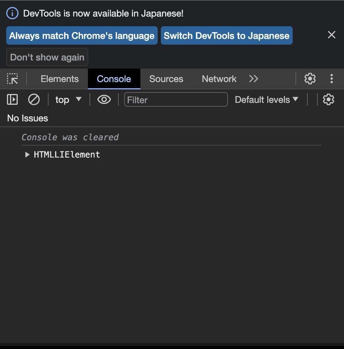Open the Default levels dropdown

pos(266,99)
